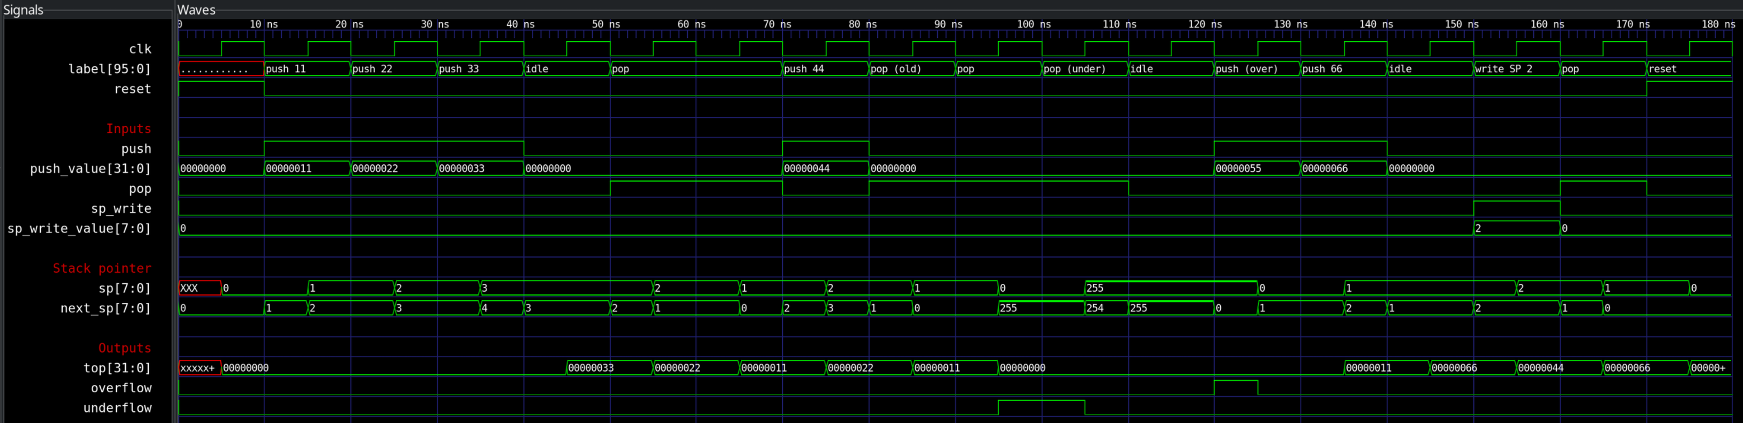Click the "pop (under)" label segment
This screenshot has height=423, width=1743.
point(1085,69)
